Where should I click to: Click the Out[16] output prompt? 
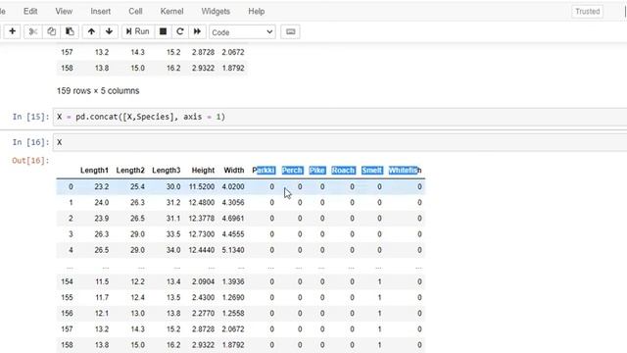30,161
